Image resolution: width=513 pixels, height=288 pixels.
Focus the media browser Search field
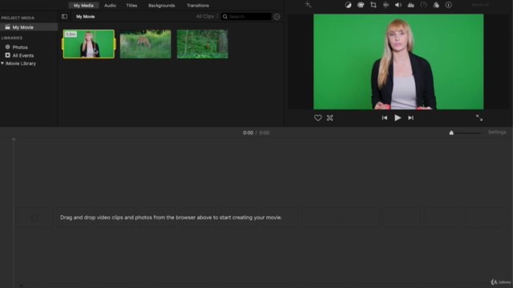[246, 17]
